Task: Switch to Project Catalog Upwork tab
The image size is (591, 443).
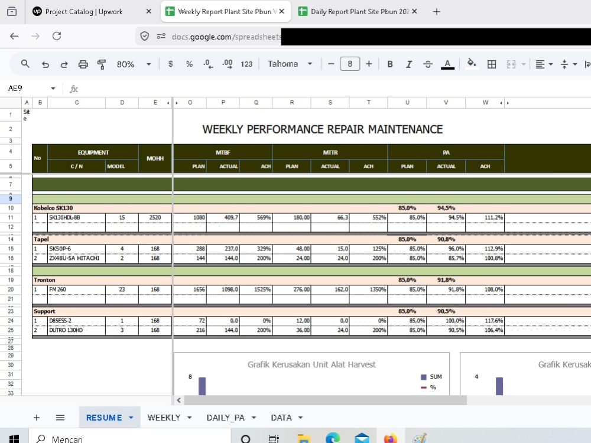Action: pos(84,12)
